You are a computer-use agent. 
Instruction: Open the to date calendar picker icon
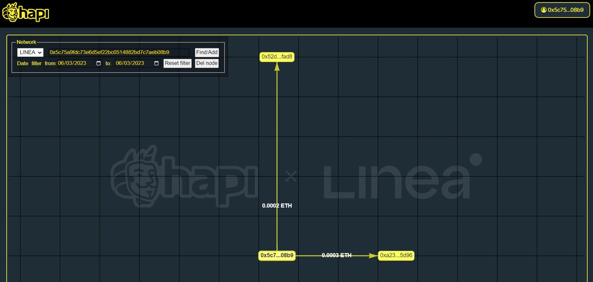pos(157,63)
